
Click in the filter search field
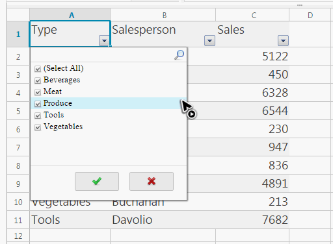click(x=102, y=55)
